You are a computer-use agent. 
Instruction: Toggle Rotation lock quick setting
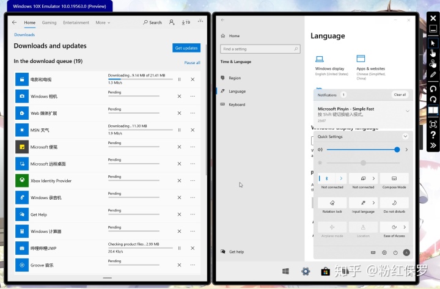pyautogui.click(x=332, y=203)
